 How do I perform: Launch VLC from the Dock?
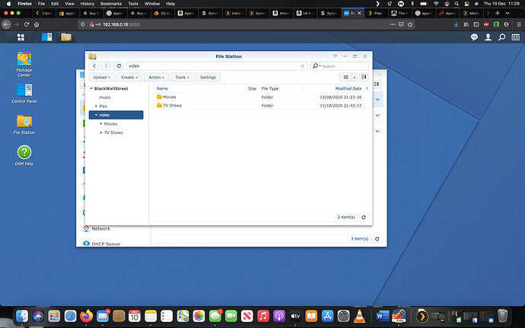(x=360, y=316)
